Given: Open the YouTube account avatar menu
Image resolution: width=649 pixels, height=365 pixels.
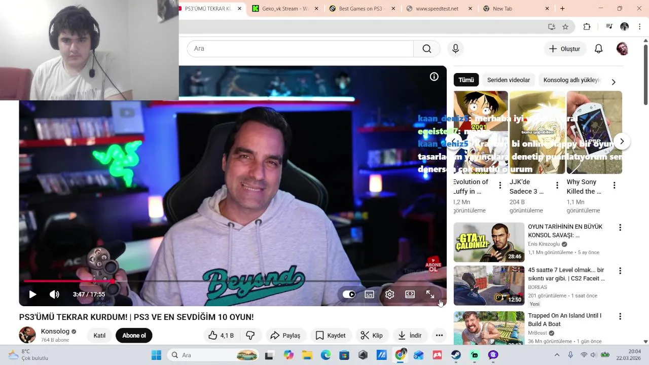Looking at the screenshot, I should [x=622, y=49].
